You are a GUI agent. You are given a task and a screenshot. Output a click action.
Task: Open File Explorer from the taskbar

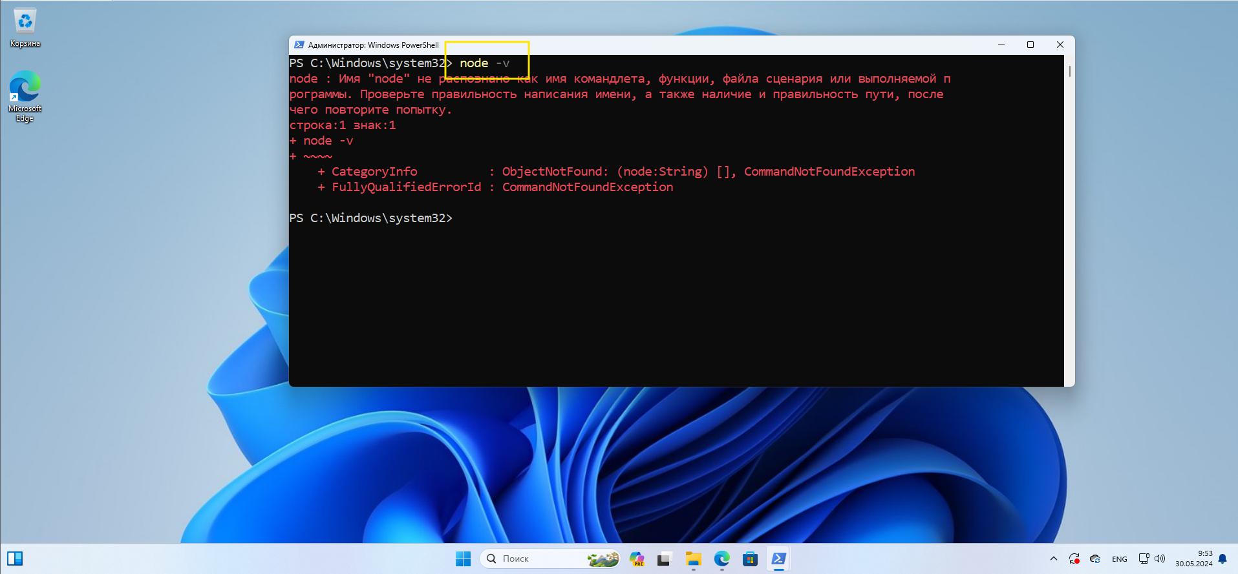coord(693,559)
